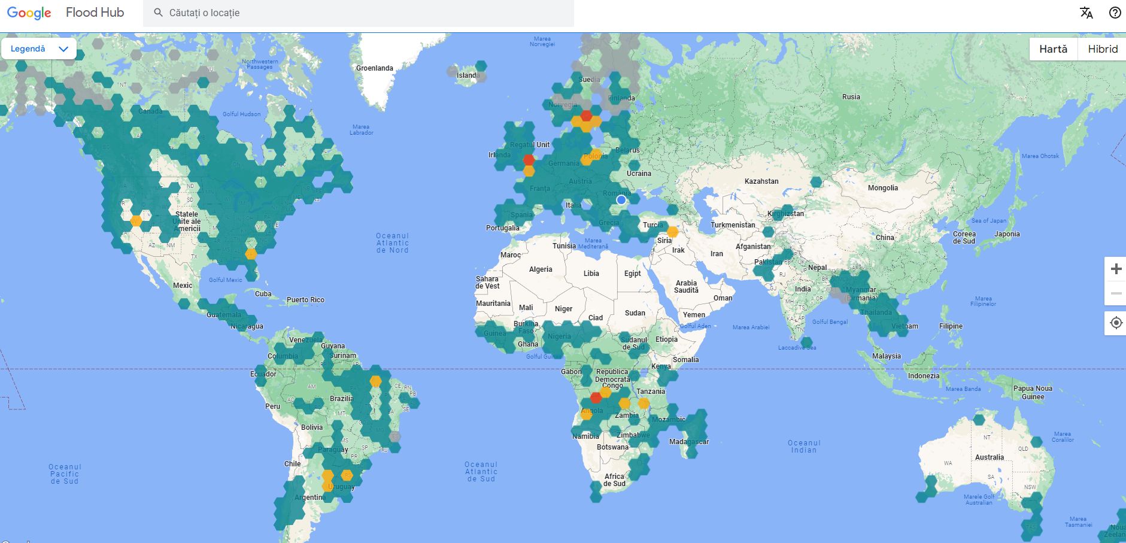Switch to Hibrid map view
The width and height of the screenshot is (1126, 543).
[x=1102, y=49]
